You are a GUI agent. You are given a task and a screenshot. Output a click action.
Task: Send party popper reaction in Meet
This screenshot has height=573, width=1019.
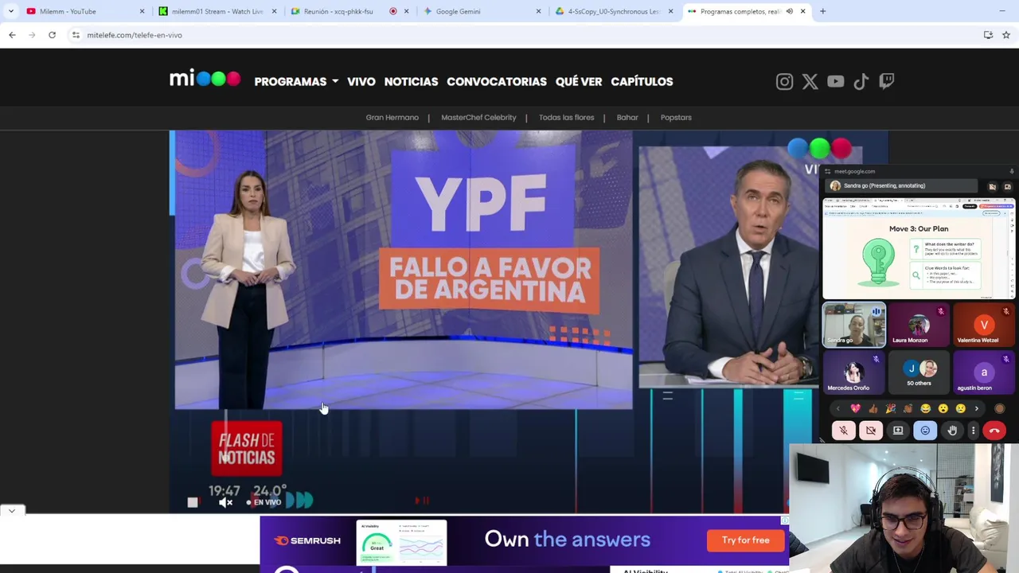tap(890, 409)
